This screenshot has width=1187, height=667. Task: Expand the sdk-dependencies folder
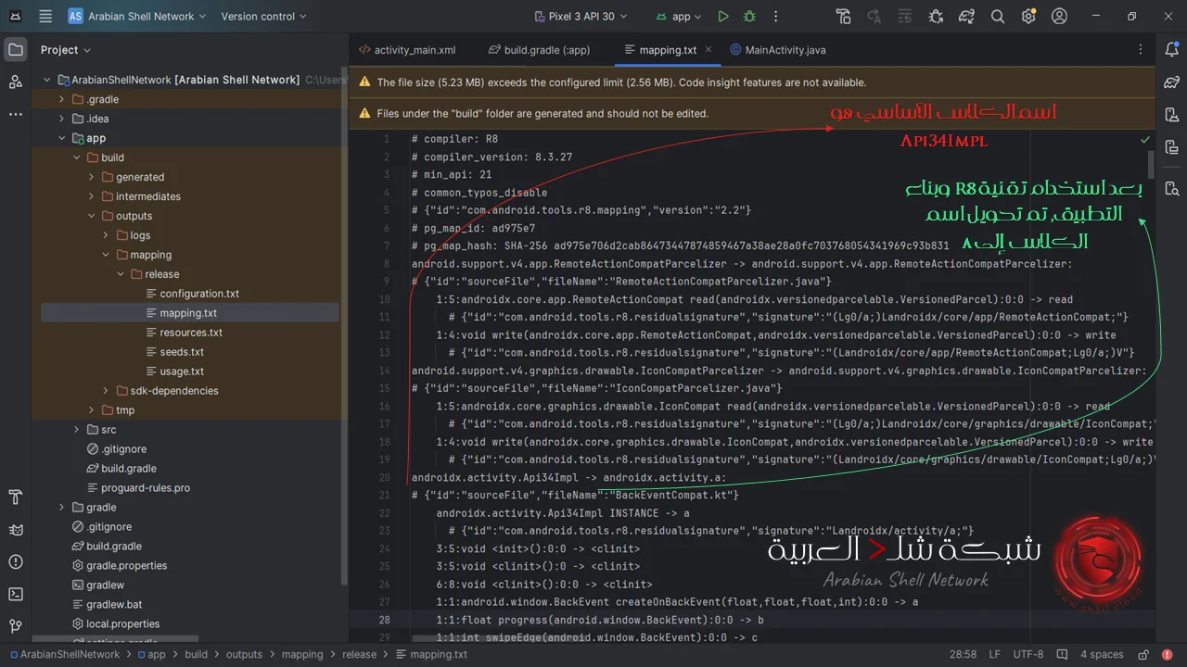(107, 391)
